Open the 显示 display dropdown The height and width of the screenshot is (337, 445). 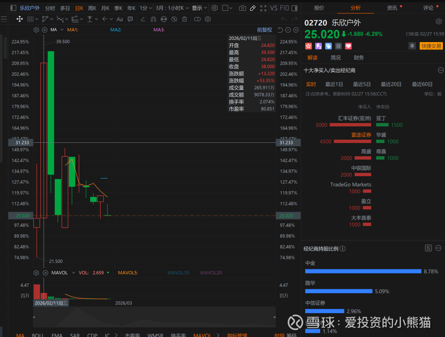point(199,8)
